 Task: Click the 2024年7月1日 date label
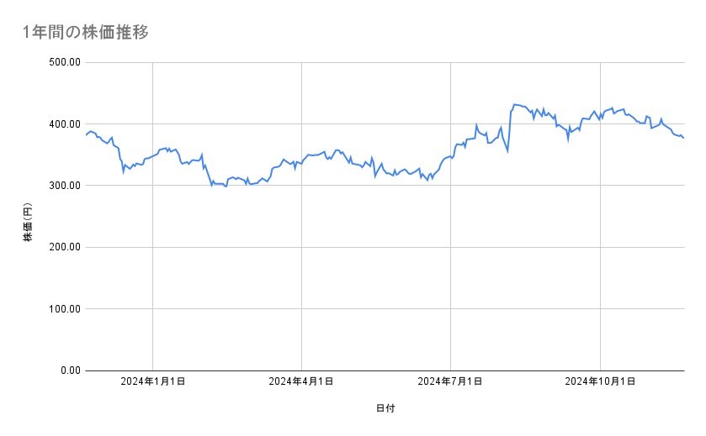pos(451,381)
